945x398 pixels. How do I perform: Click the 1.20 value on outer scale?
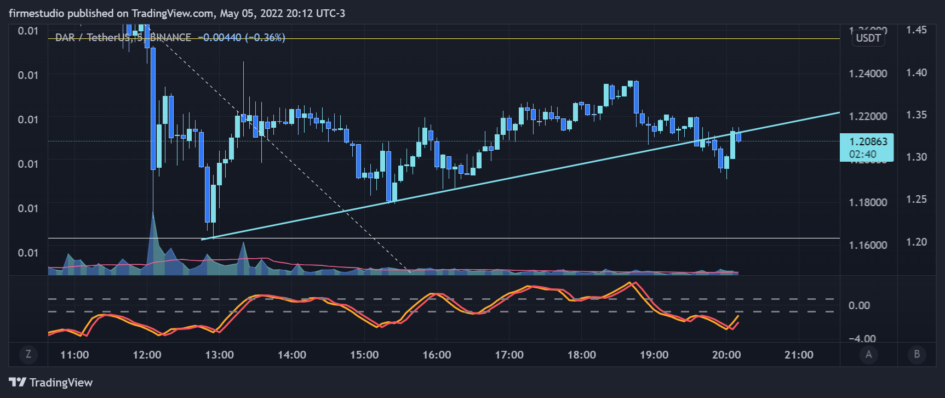click(x=917, y=242)
